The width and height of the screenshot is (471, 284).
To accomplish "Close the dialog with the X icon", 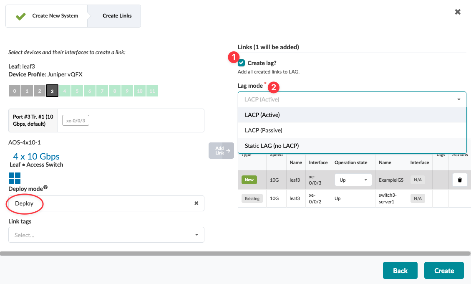I will coord(458,12).
